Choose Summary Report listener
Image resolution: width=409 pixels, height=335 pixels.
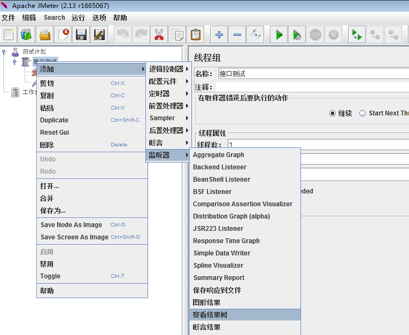pos(245,278)
